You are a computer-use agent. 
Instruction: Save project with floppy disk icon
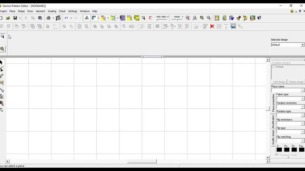[15, 18]
